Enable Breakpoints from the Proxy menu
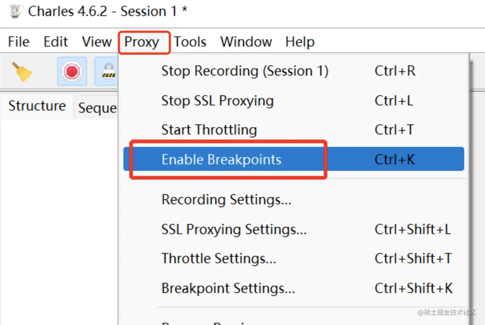This screenshot has width=485, height=325. click(221, 160)
